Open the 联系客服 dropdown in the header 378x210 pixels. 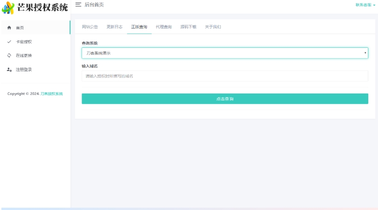[365, 5]
